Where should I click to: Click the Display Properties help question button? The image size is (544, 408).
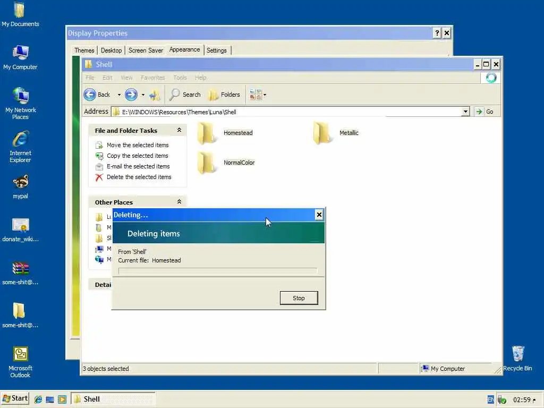(x=437, y=33)
